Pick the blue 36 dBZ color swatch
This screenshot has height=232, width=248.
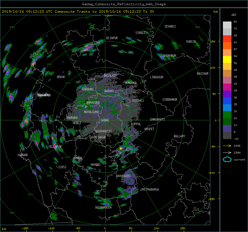(x=227, y=101)
